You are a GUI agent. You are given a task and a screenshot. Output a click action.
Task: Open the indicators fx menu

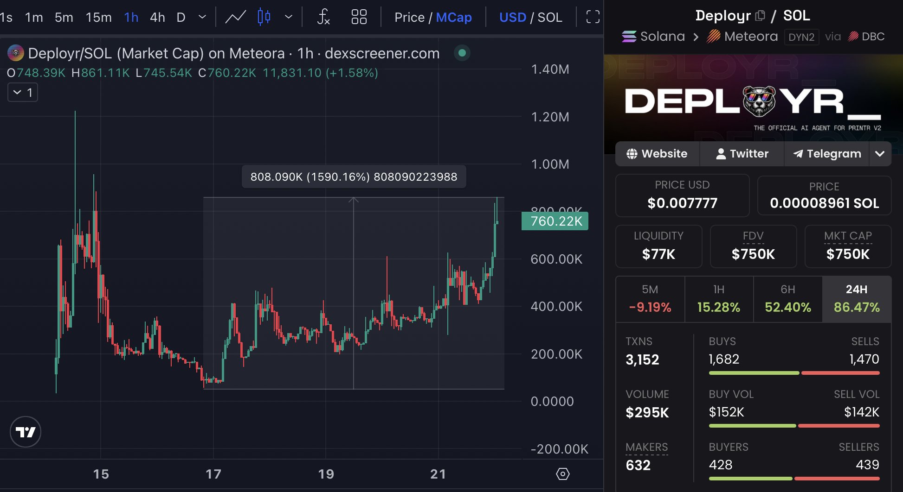tap(323, 17)
